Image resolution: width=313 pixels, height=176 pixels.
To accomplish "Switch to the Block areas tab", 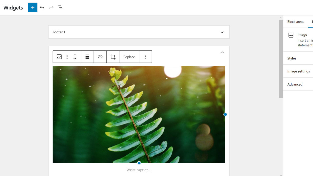I will pyautogui.click(x=296, y=22).
